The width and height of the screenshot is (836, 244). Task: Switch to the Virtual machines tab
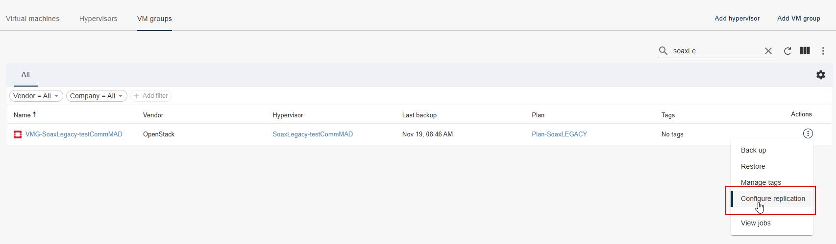pyautogui.click(x=33, y=19)
